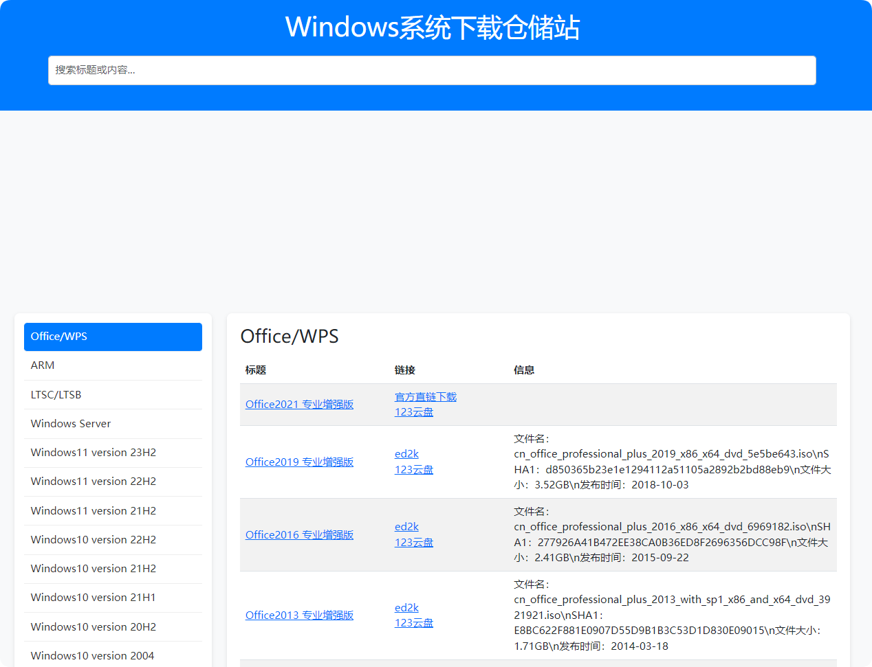The width and height of the screenshot is (872, 667).
Task: Open the LTSC/LTSB category
Action: click(113, 395)
